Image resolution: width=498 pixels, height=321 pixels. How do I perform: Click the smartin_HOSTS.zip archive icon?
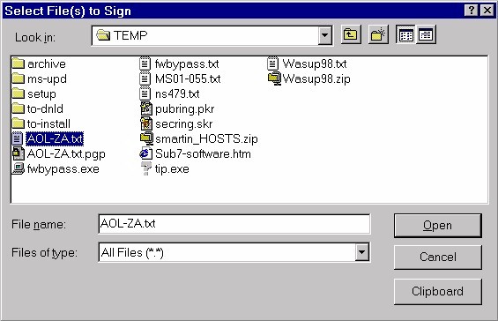tap(146, 138)
